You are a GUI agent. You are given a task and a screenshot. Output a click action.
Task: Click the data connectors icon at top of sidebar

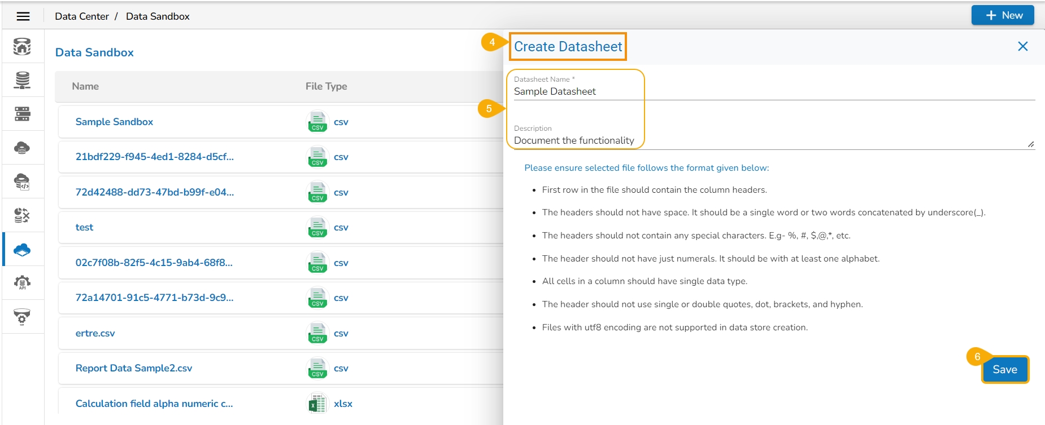(x=22, y=46)
